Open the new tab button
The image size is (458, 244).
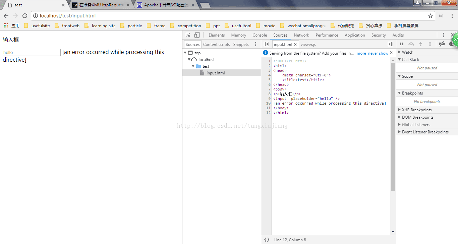(x=205, y=5)
